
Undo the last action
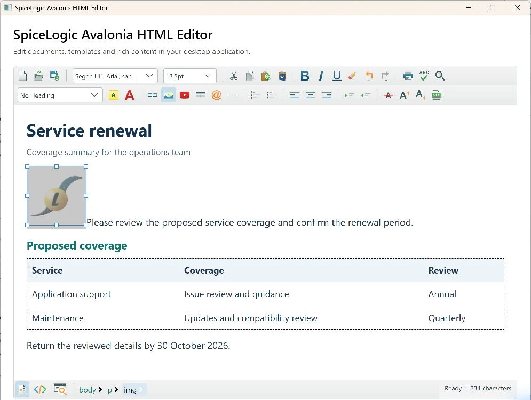tap(369, 76)
